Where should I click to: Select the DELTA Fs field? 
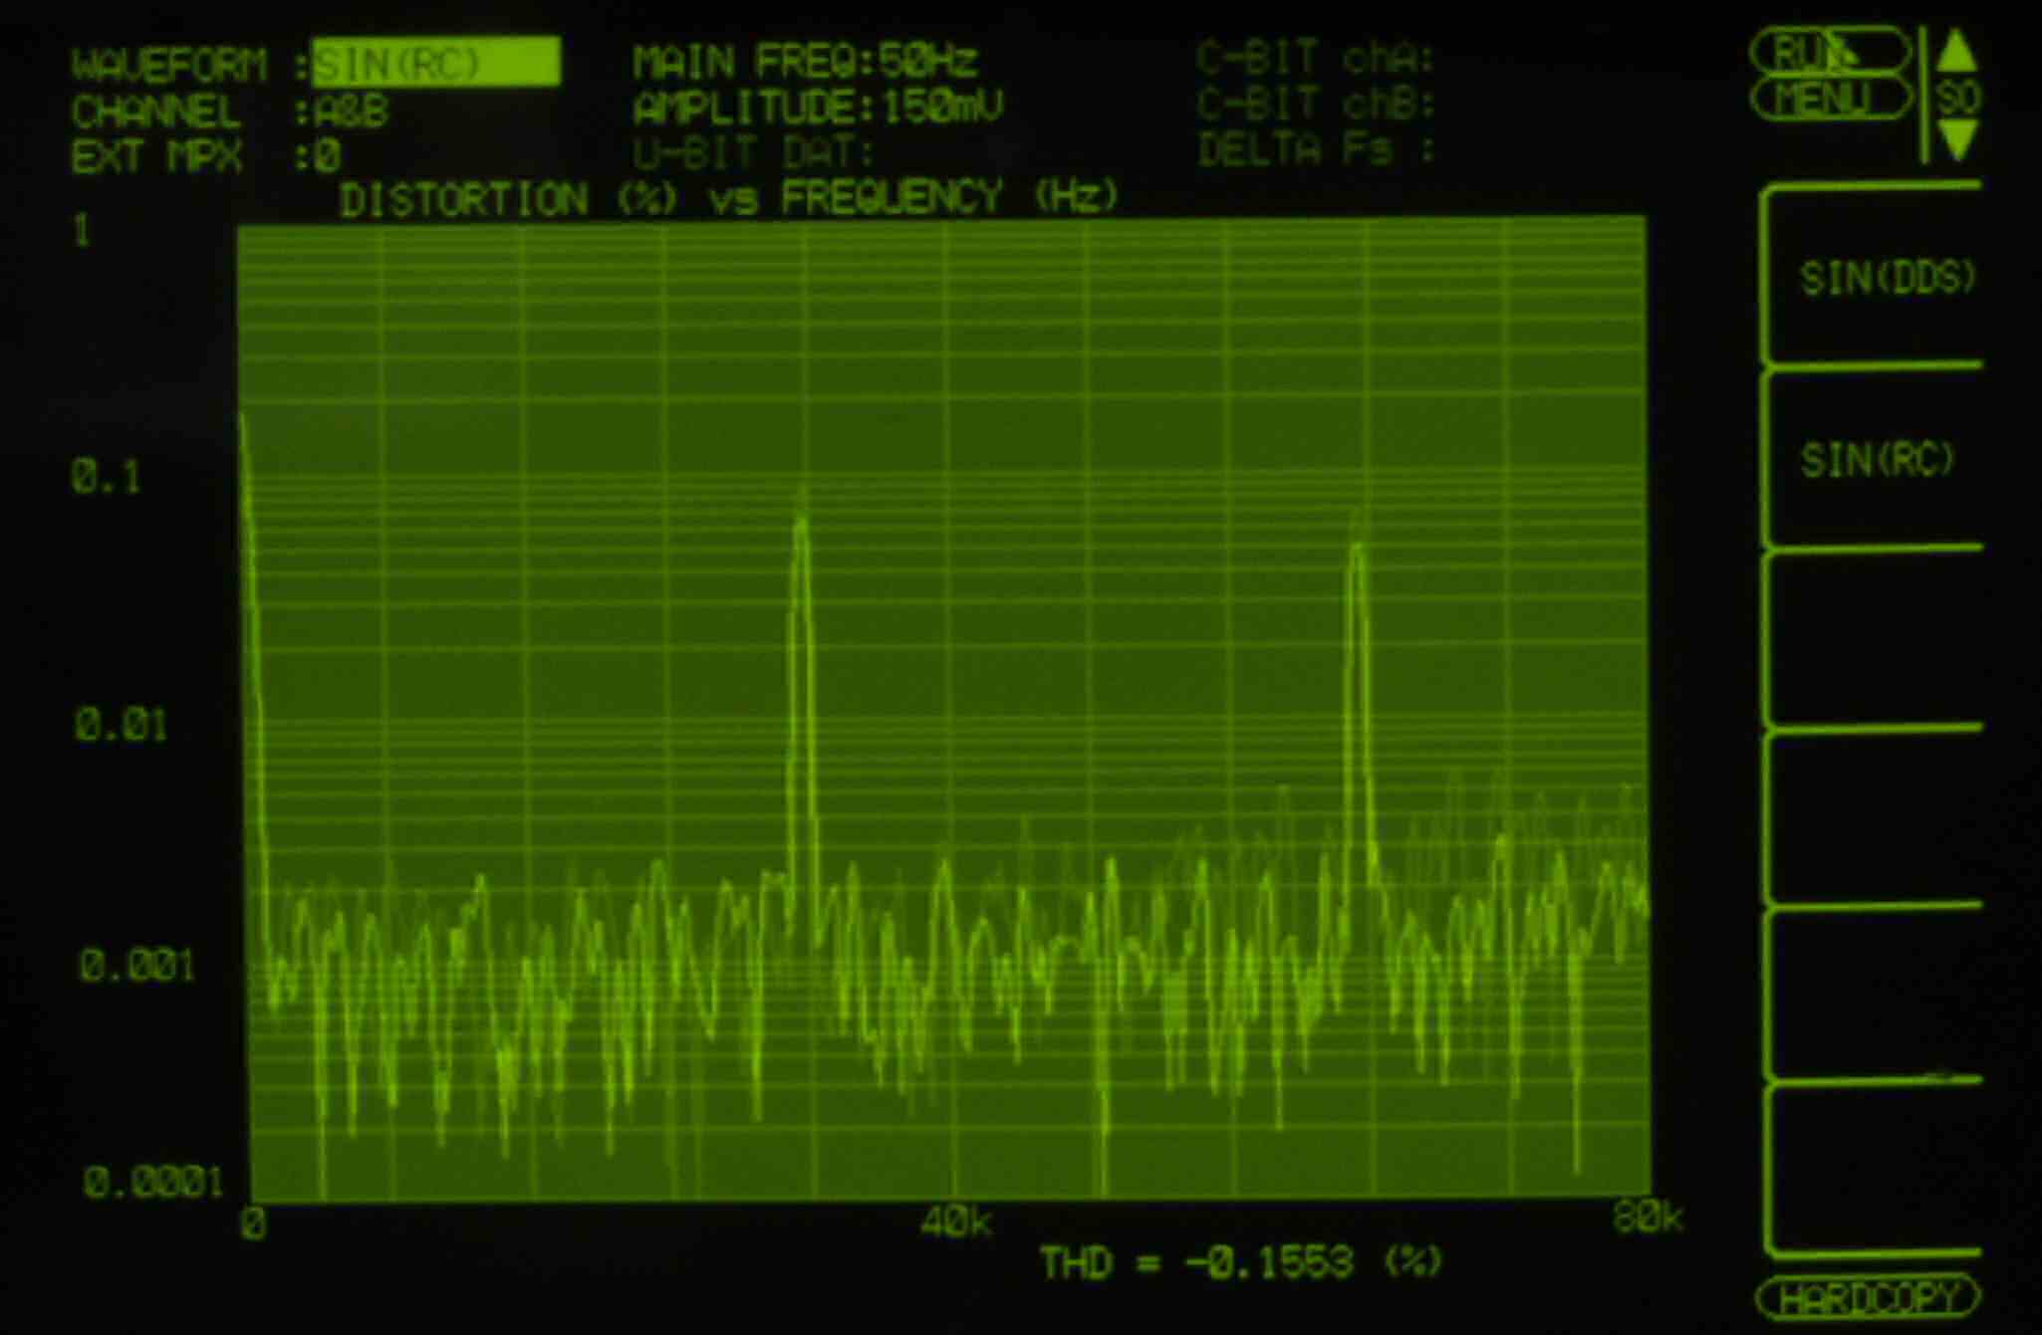coord(1315,150)
